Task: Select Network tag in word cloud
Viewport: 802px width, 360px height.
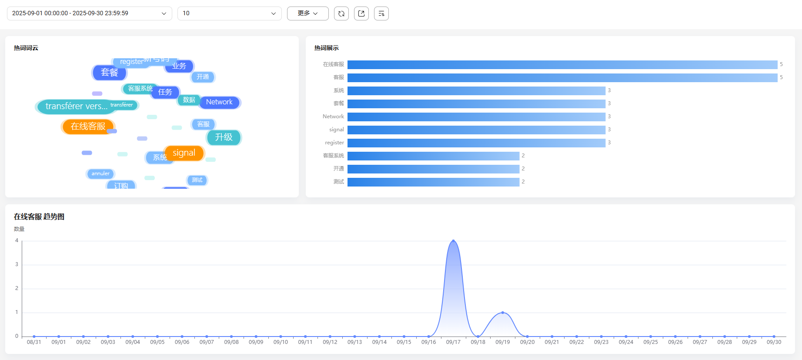Action: (x=220, y=102)
